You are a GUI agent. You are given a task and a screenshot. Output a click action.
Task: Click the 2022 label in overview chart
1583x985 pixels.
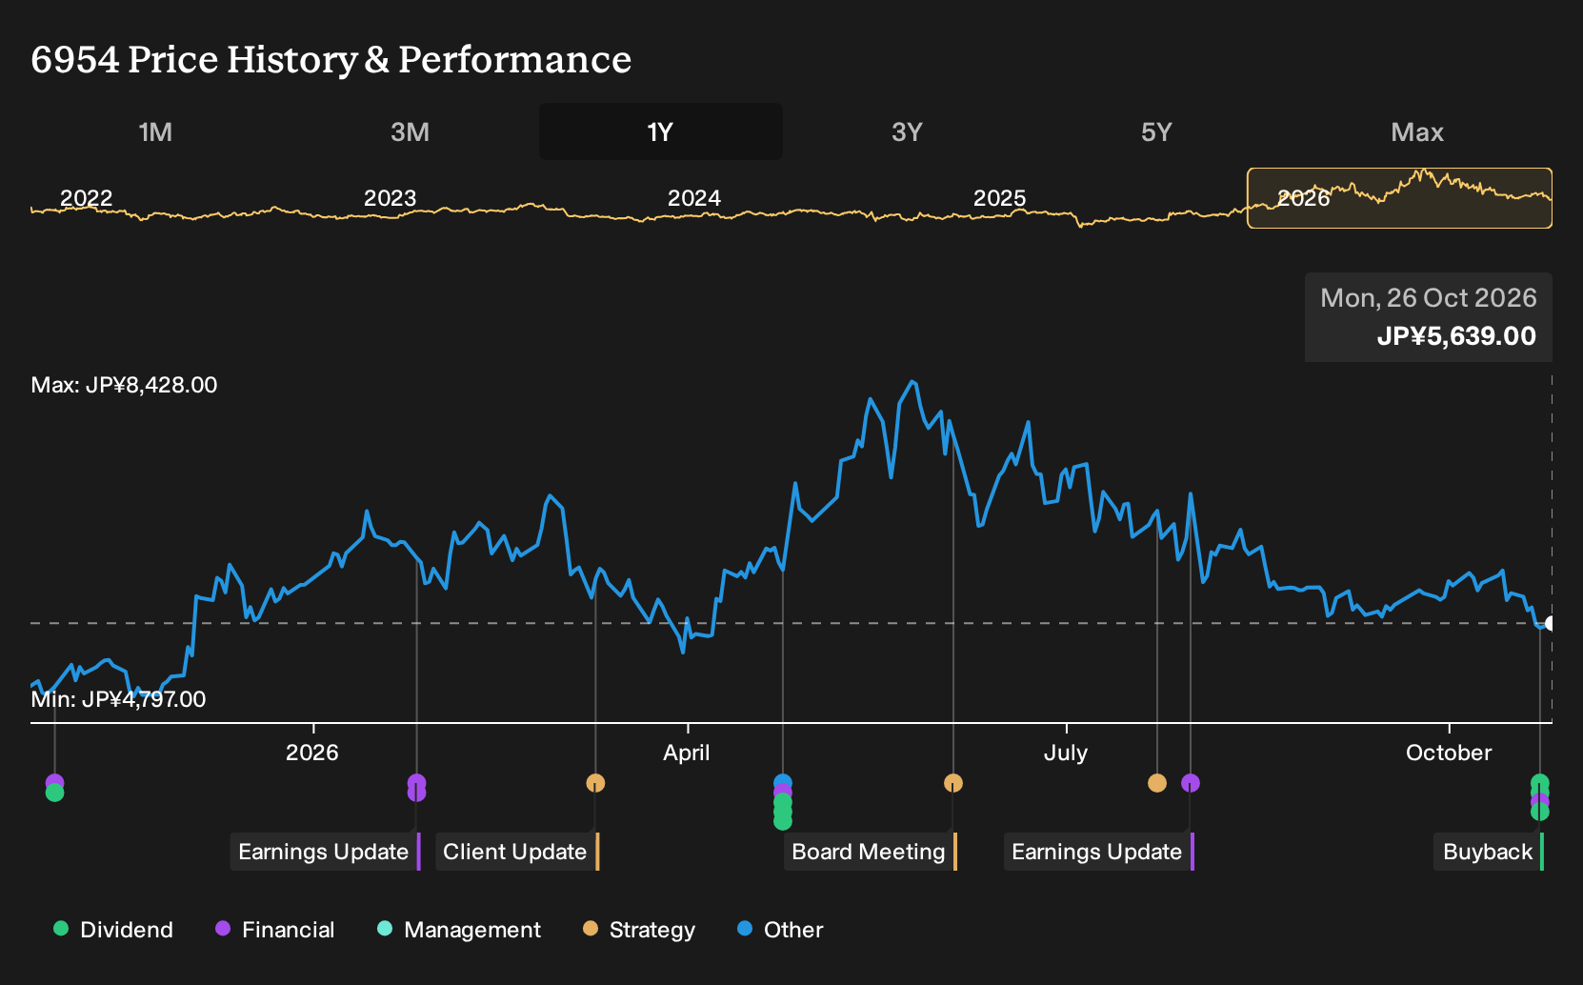coord(87,198)
